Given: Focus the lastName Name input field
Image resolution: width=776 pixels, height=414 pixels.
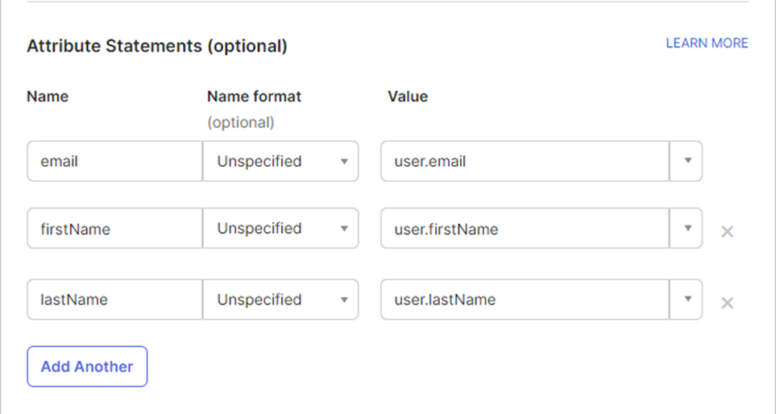Looking at the screenshot, I should coord(114,300).
